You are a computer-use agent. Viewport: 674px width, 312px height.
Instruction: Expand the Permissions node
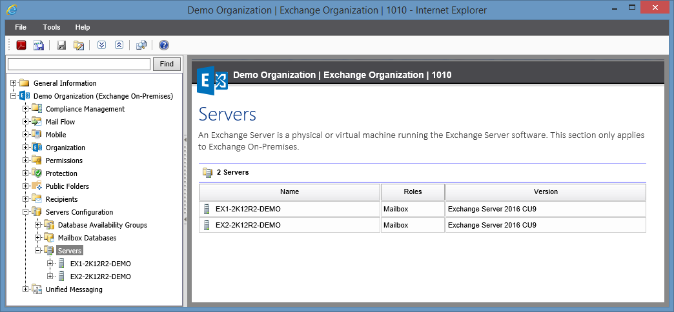[x=25, y=160]
